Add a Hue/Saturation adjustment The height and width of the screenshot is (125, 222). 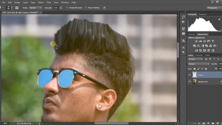[x=194, y=46]
